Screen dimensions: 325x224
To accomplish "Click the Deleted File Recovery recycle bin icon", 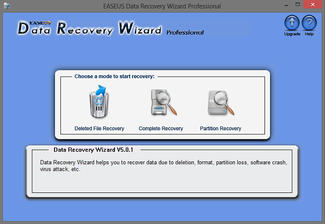I will pos(99,101).
